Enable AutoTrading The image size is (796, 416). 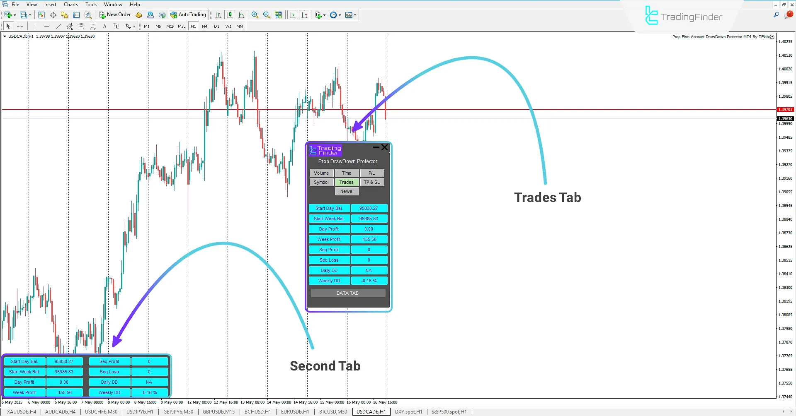point(189,14)
